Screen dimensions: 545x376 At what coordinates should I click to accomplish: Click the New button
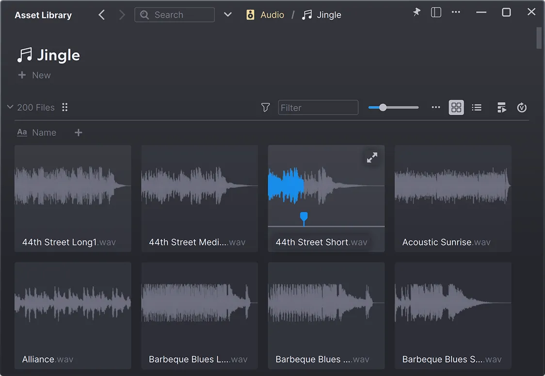coord(34,75)
